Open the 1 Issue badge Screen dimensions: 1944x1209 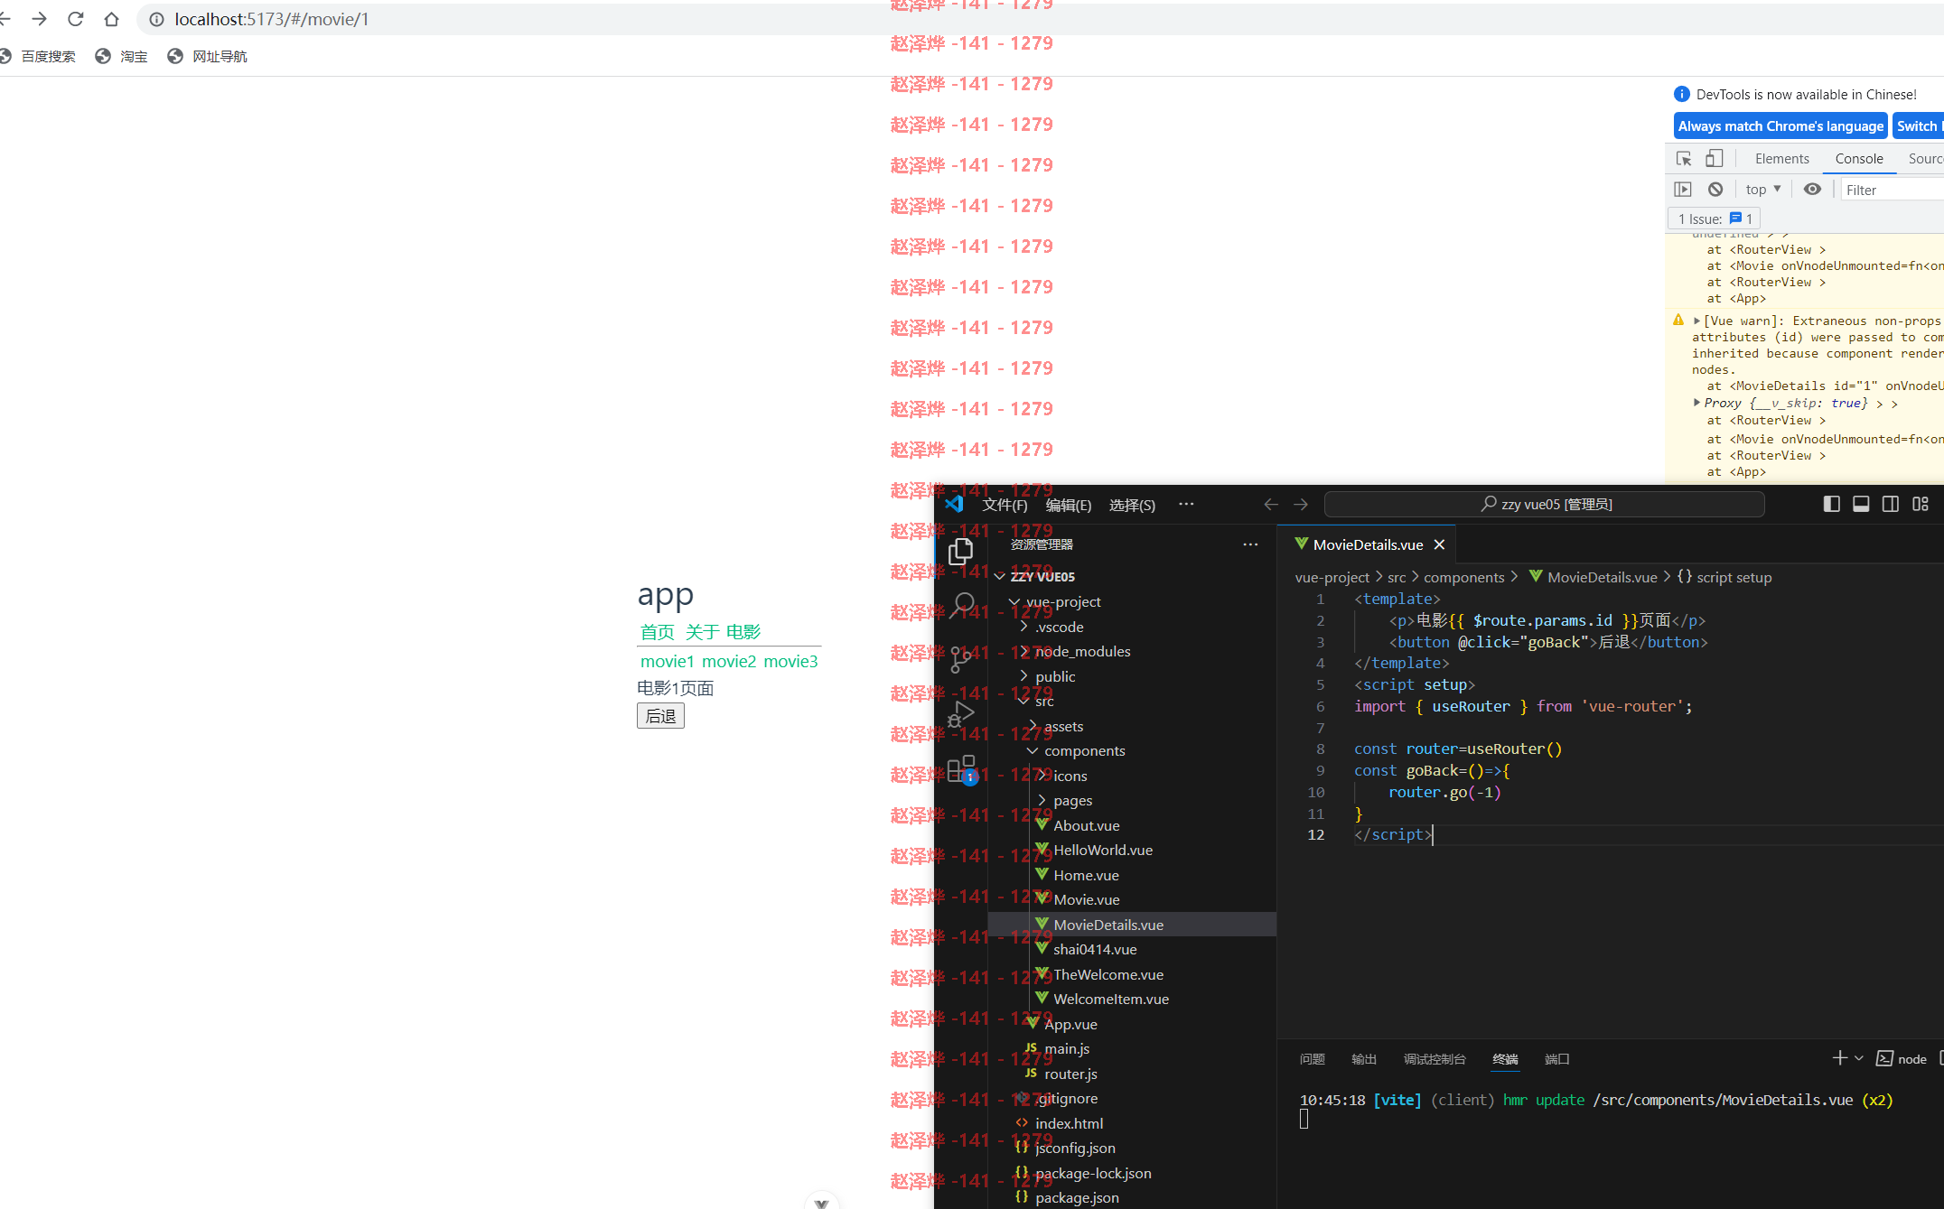[1715, 219]
